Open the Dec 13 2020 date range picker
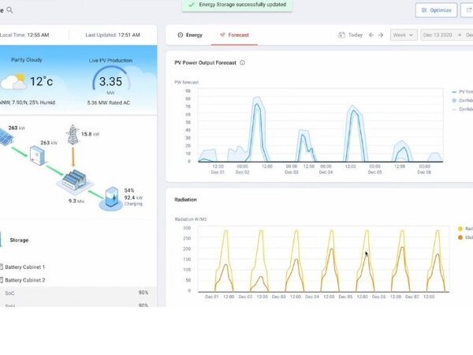The width and height of the screenshot is (473, 355). [444, 35]
